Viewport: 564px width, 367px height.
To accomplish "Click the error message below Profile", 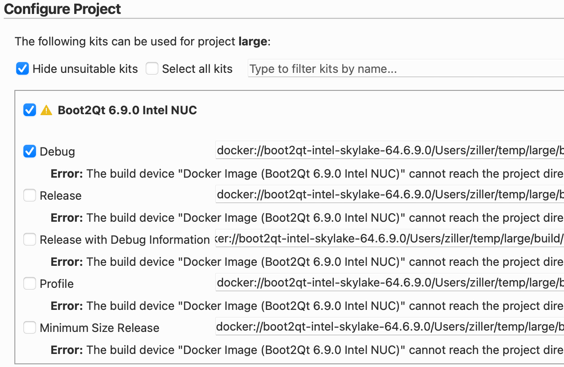I will coord(307,306).
